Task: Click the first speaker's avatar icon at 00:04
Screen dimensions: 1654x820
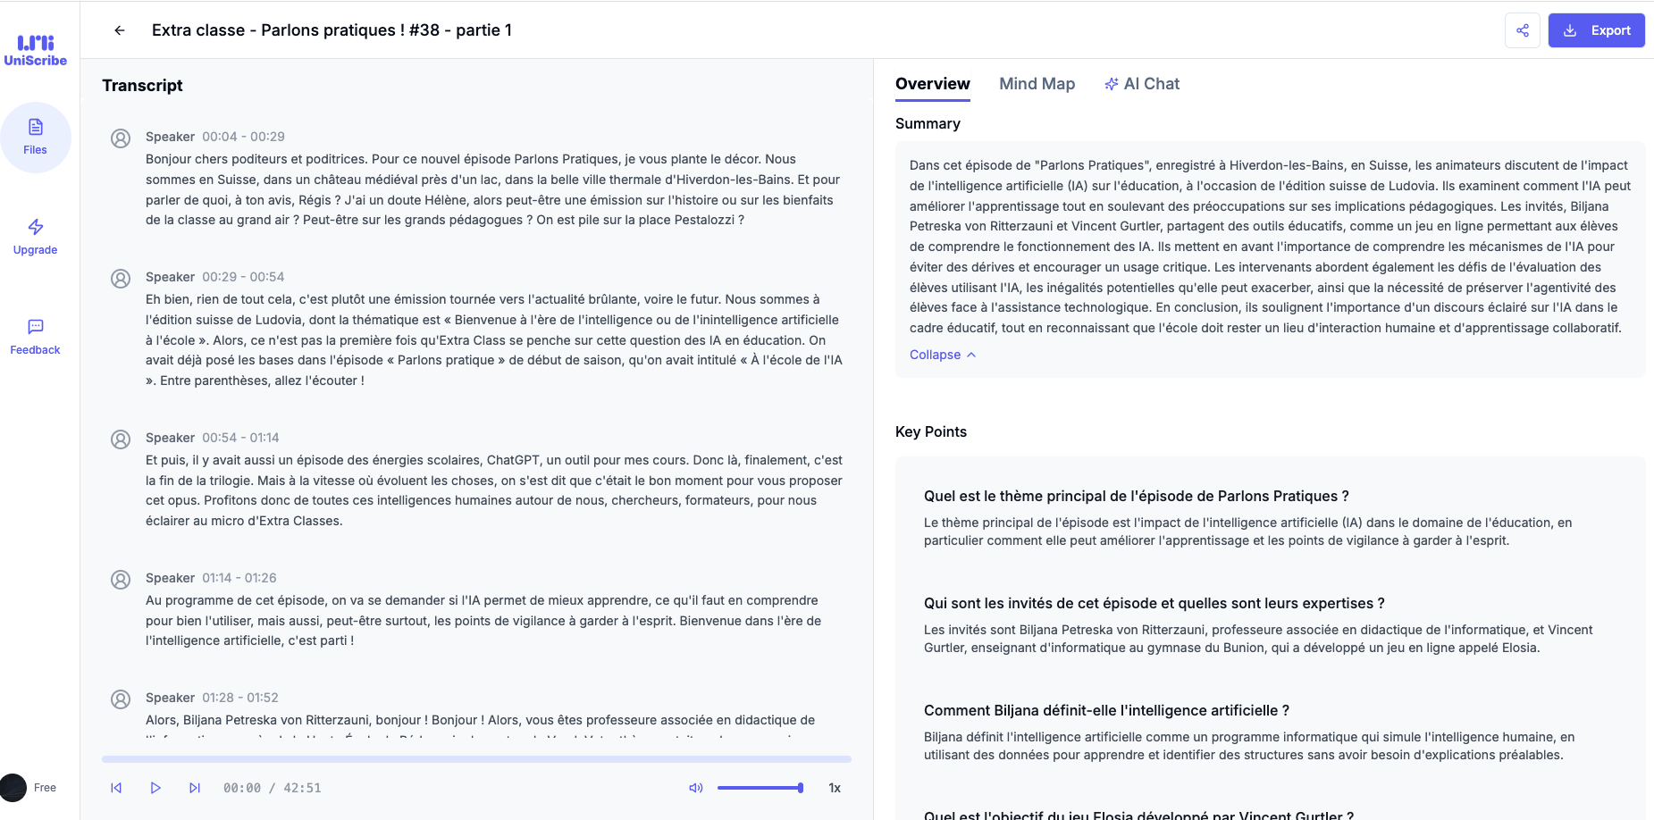Action: click(121, 138)
